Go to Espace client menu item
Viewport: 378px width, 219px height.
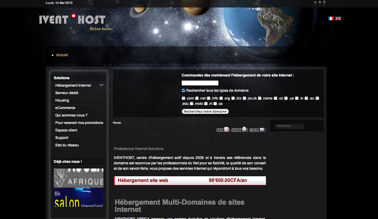pos(66,130)
